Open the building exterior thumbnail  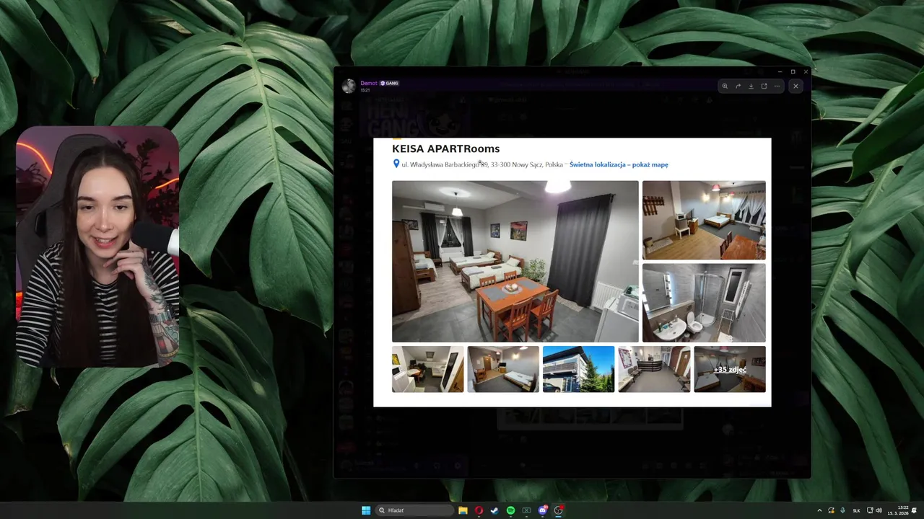[578, 369]
